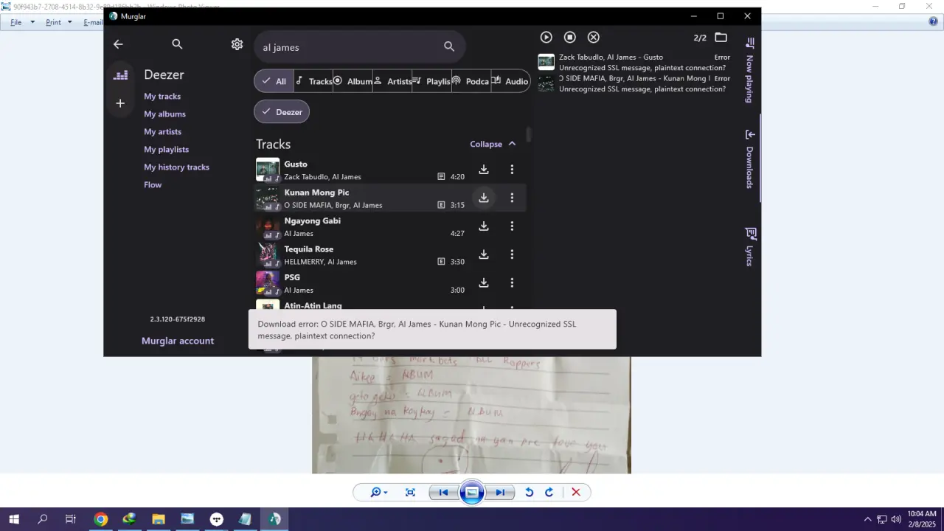Open more options for Gusto
Image resolution: width=944 pixels, height=531 pixels.
[512, 170]
